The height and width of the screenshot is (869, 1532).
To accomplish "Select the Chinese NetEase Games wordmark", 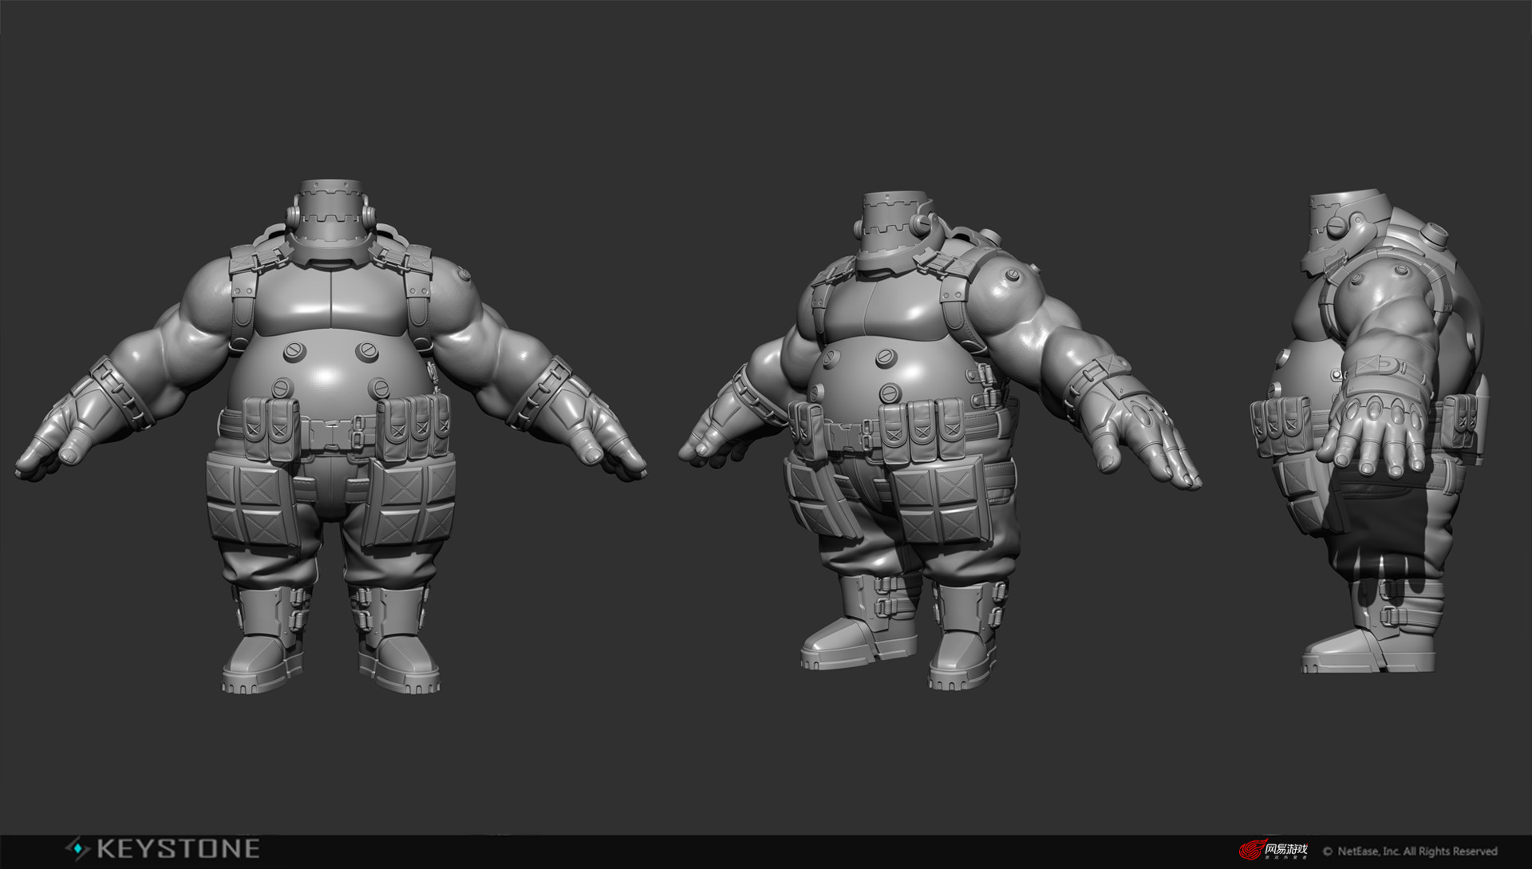I will coord(1287,848).
